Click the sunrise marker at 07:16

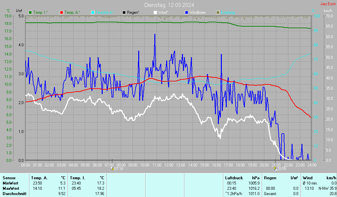pyautogui.click(x=112, y=168)
